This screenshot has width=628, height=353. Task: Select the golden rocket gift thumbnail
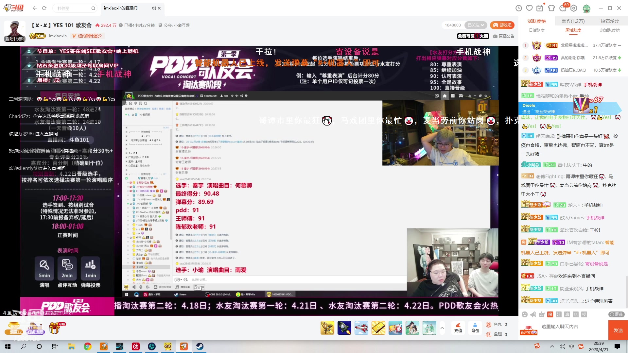point(327,328)
